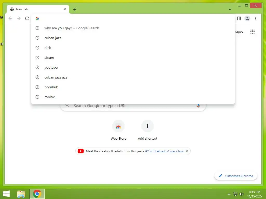Viewport: 266px width, 199px height.
Task: Go forward with the forward arrow
Action: tap(19, 18)
